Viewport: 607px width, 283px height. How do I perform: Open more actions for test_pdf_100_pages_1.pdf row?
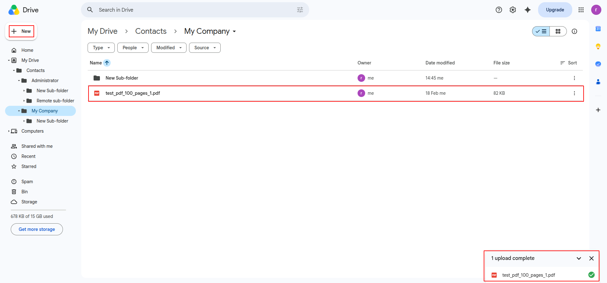[574, 93]
